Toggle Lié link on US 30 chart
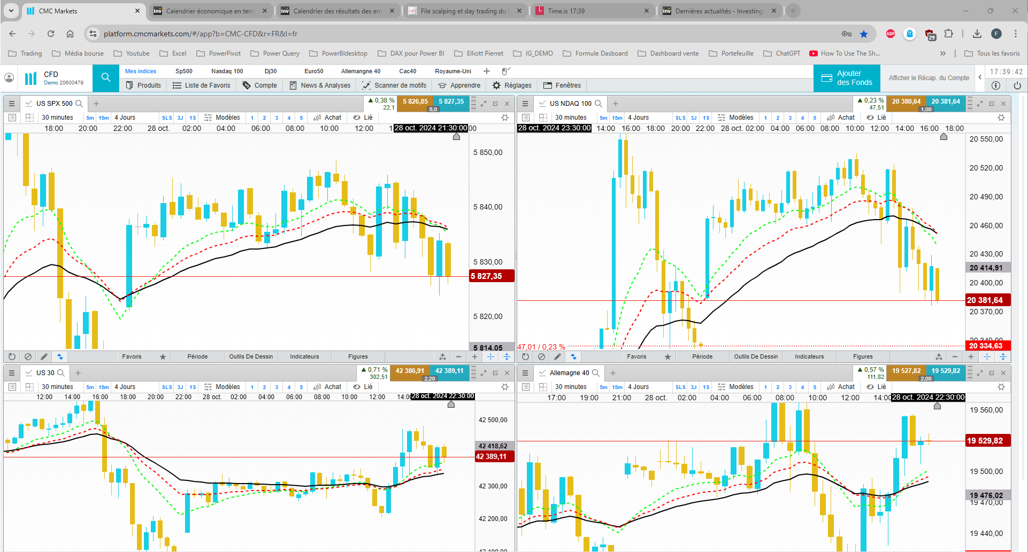 click(363, 387)
